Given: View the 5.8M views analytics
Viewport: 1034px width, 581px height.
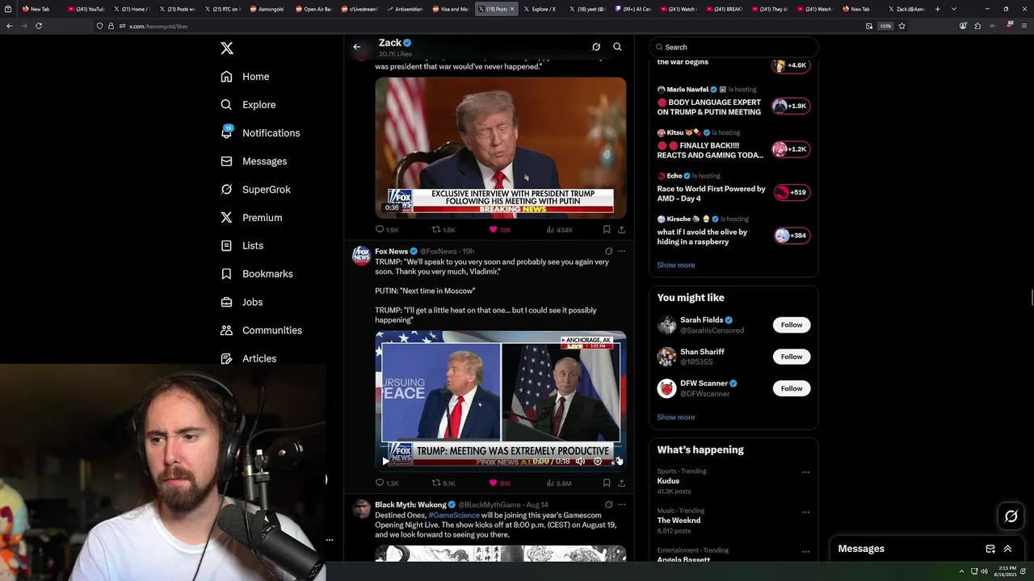Looking at the screenshot, I should point(559,483).
